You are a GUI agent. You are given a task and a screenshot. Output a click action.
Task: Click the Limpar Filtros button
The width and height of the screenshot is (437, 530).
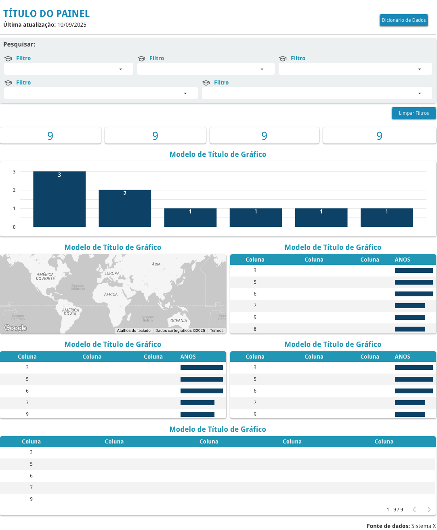coord(414,113)
